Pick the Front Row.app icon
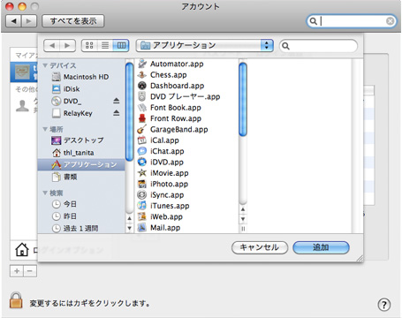The width and height of the screenshot is (402, 318). point(142,118)
